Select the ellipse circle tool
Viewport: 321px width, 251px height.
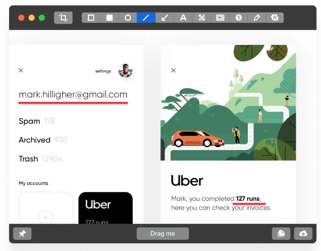[x=128, y=18]
